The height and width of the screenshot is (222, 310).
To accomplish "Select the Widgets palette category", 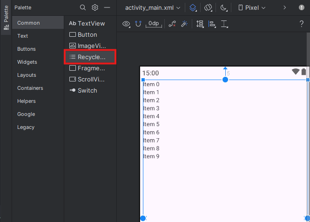I will [27, 62].
